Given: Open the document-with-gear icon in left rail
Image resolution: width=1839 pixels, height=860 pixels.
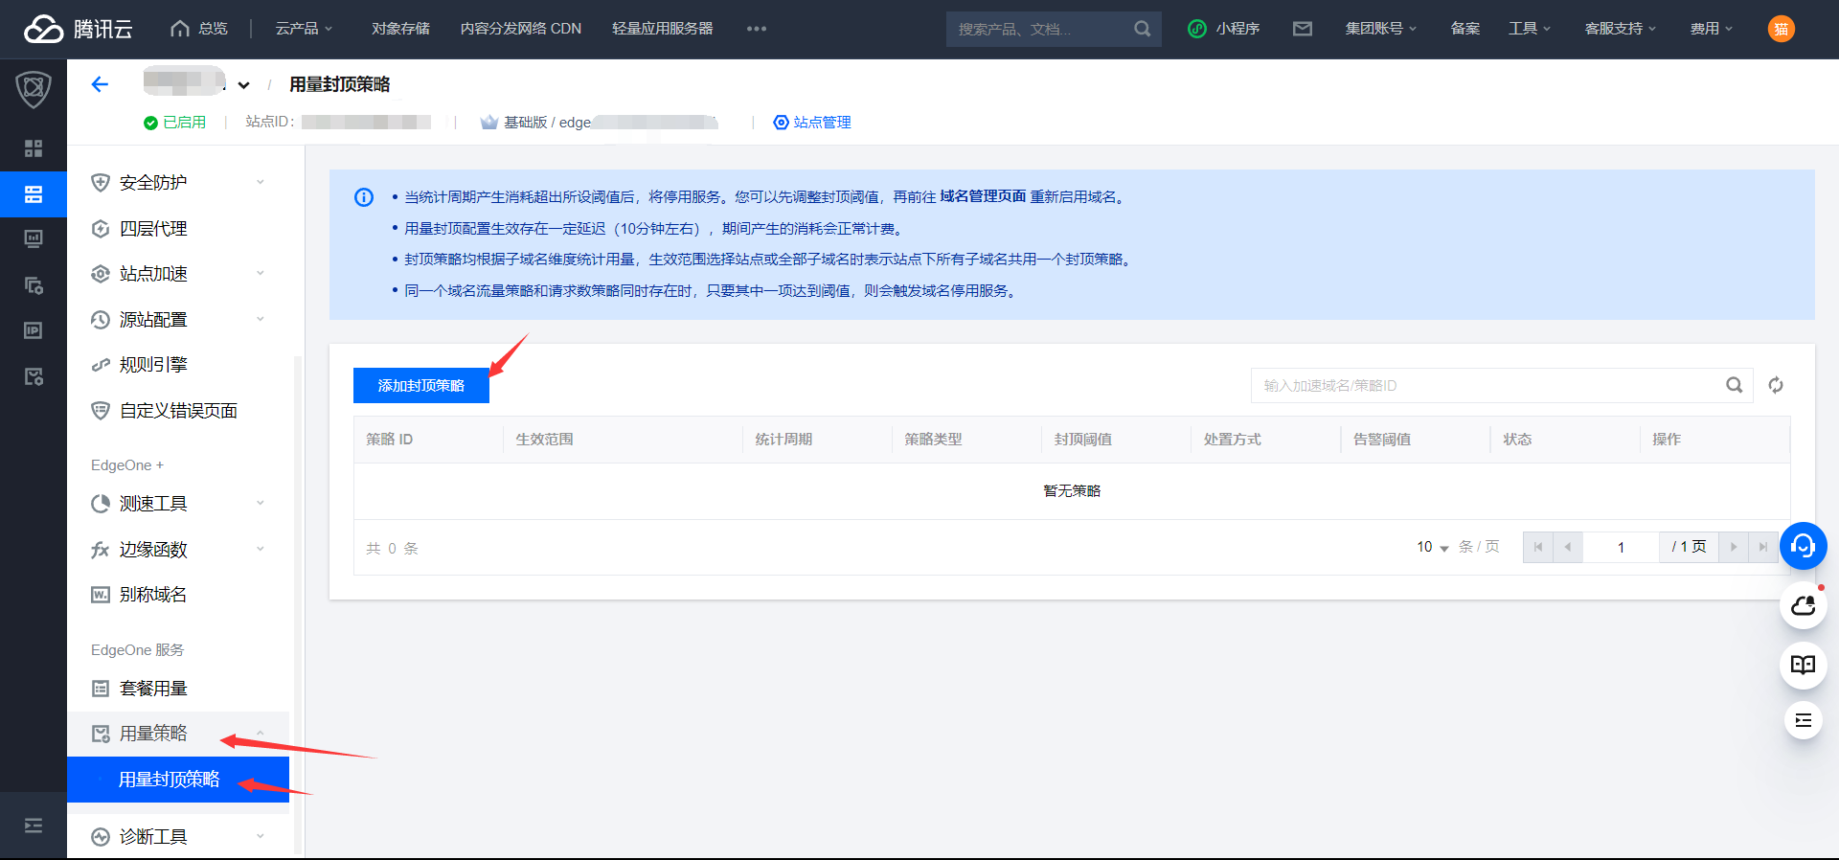Looking at the screenshot, I should point(34,285).
